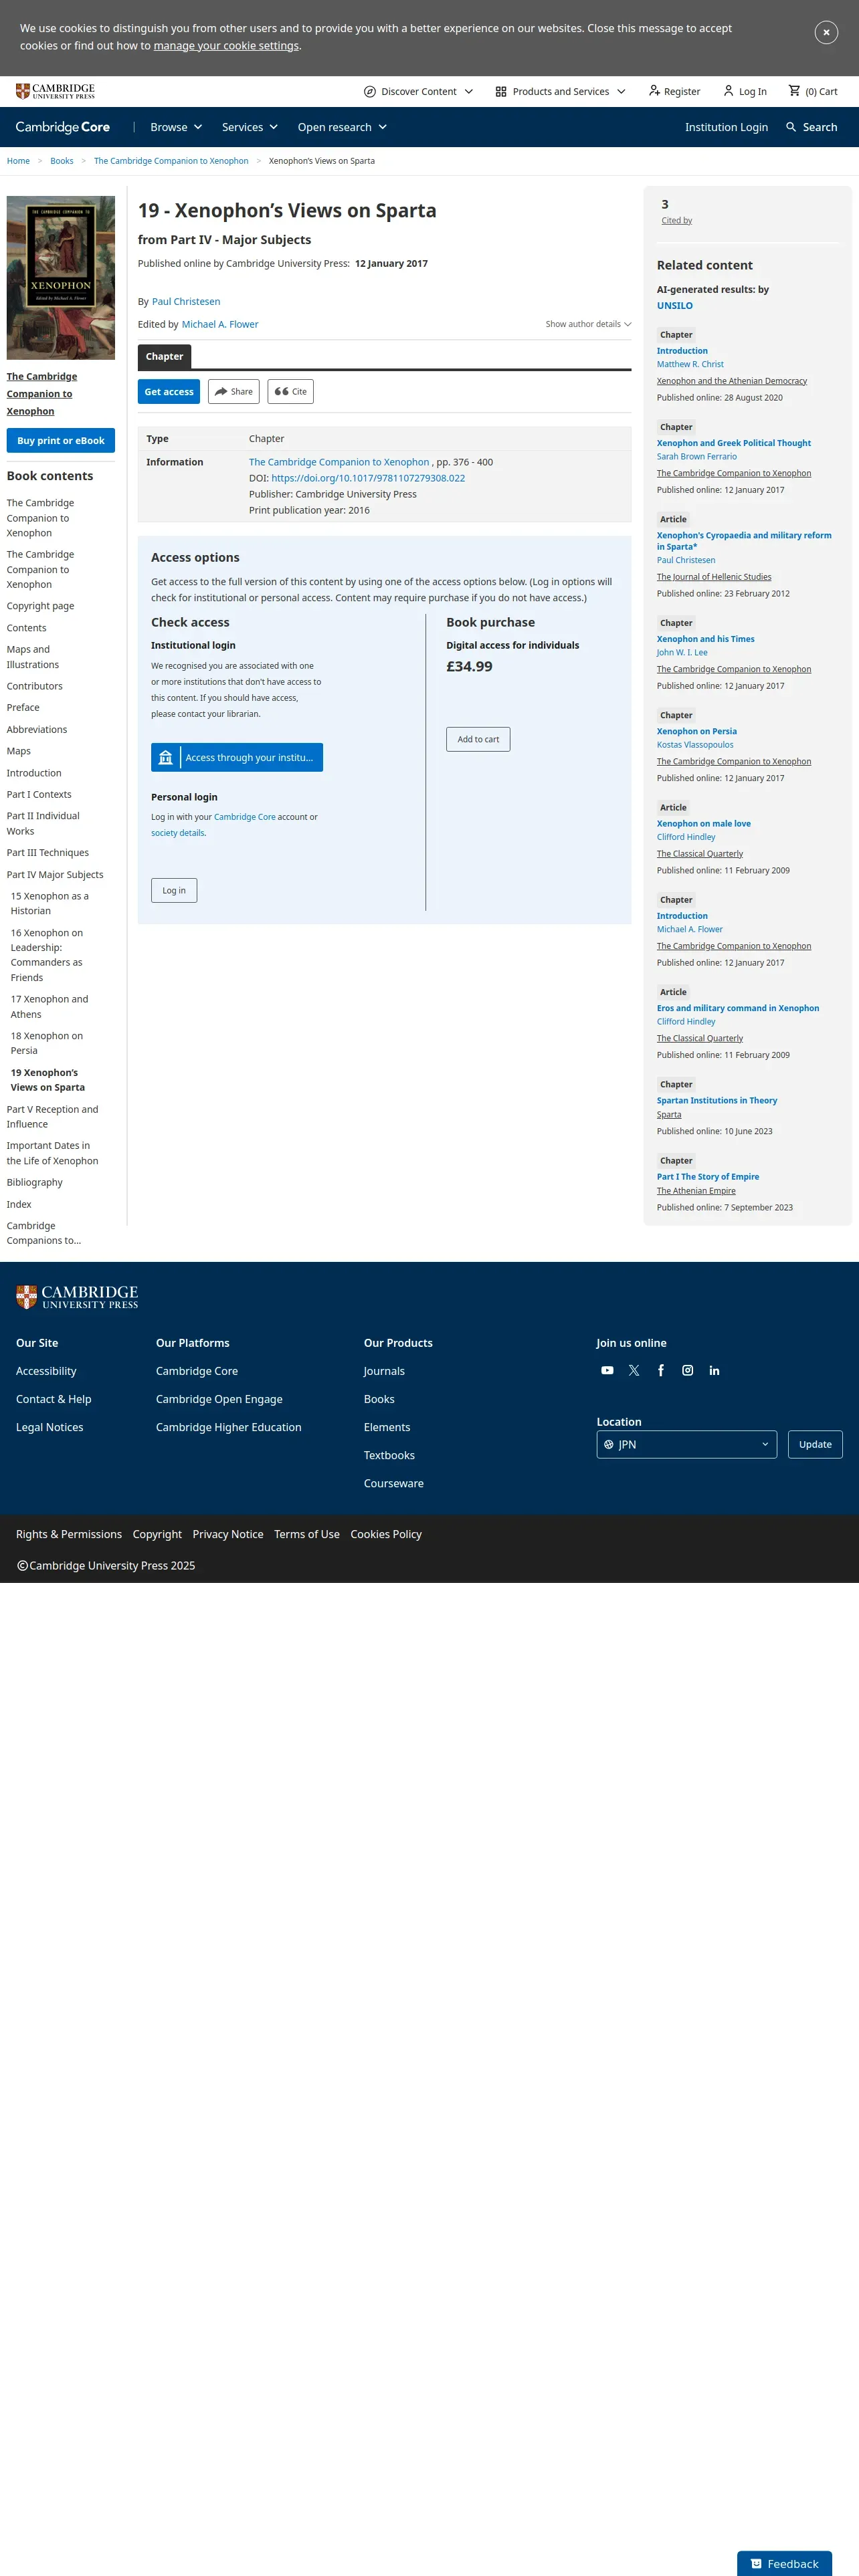This screenshot has width=859, height=2576.
Task: Open Courseware footer link
Action: tap(394, 1483)
